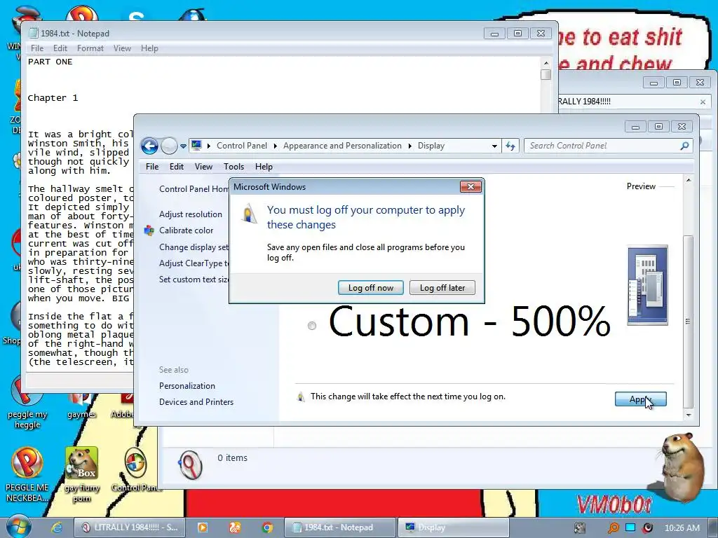Open the media player taskbar icon
This screenshot has height=538, width=718.
202,527
